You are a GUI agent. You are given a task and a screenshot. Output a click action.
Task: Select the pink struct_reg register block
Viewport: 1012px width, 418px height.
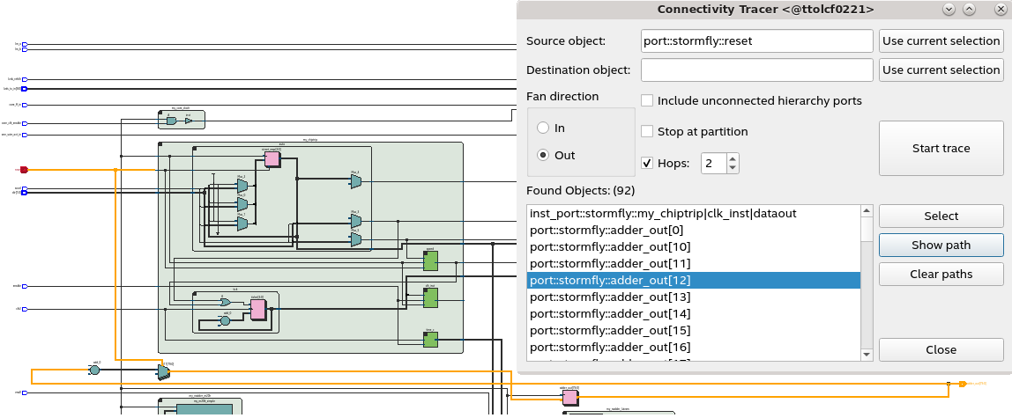tap(272, 158)
